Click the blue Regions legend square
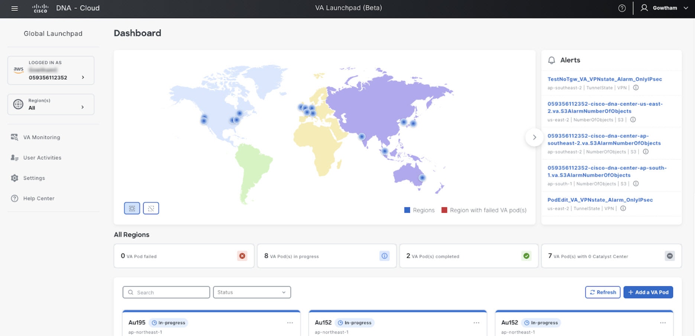 (x=407, y=210)
